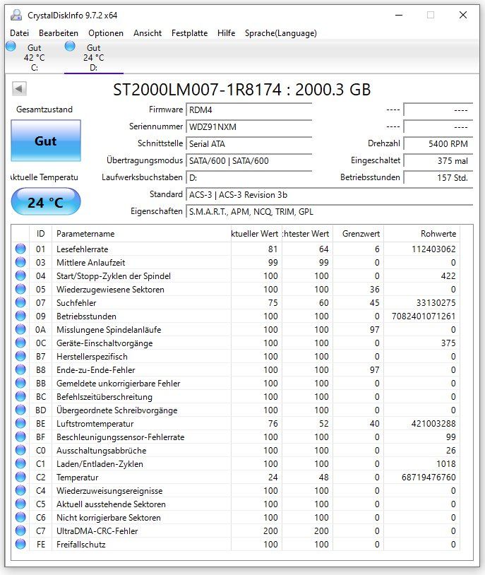The image size is (485, 575).
Task: Click the disk title ST2000LM007-1R8174 : 2000.3 GB
Action: pyautogui.click(x=242, y=90)
